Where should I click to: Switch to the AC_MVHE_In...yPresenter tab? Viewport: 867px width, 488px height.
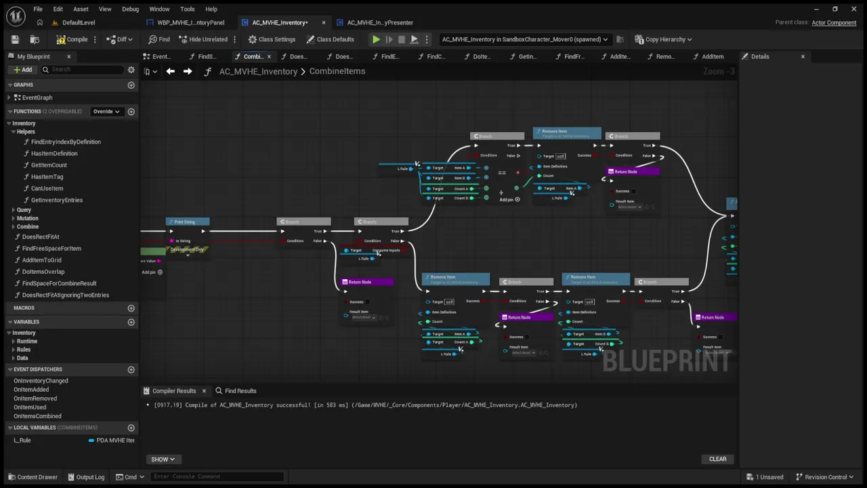point(379,22)
